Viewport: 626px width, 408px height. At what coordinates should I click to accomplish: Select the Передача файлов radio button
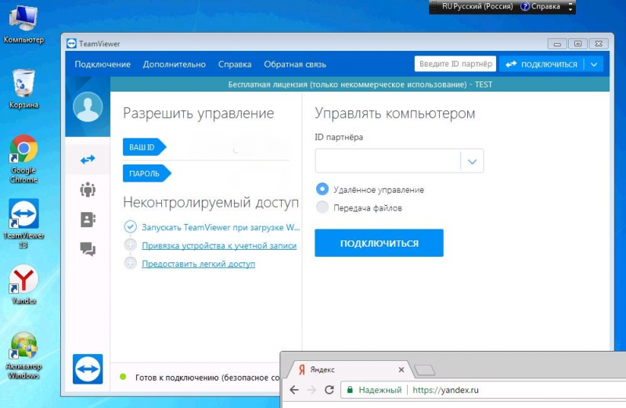click(322, 207)
